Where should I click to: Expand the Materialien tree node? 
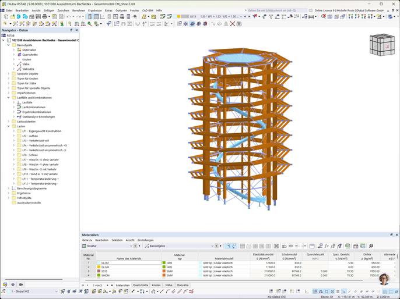(14, 50)
